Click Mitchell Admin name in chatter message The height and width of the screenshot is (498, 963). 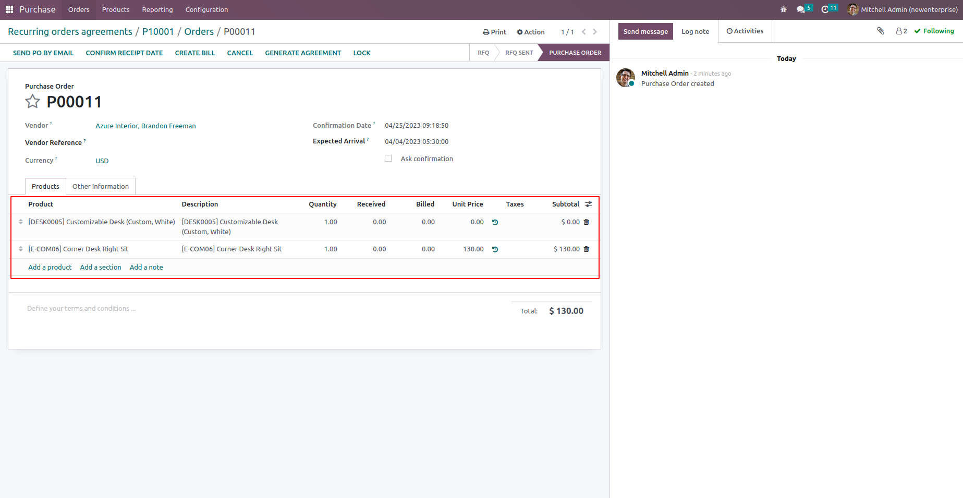point(665,74)
